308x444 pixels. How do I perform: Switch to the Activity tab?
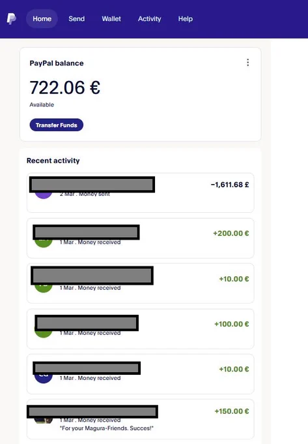click(149, 19)
